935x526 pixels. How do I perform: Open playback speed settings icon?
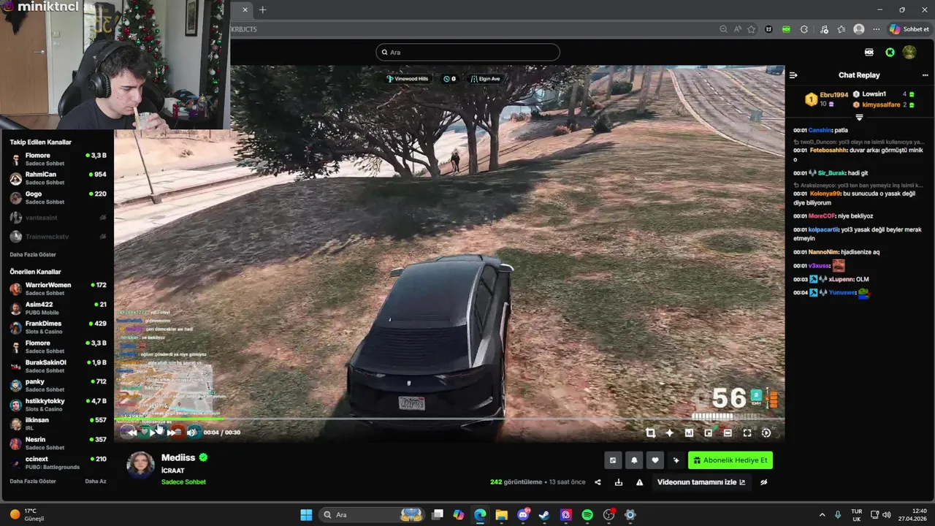pos(766,432)
